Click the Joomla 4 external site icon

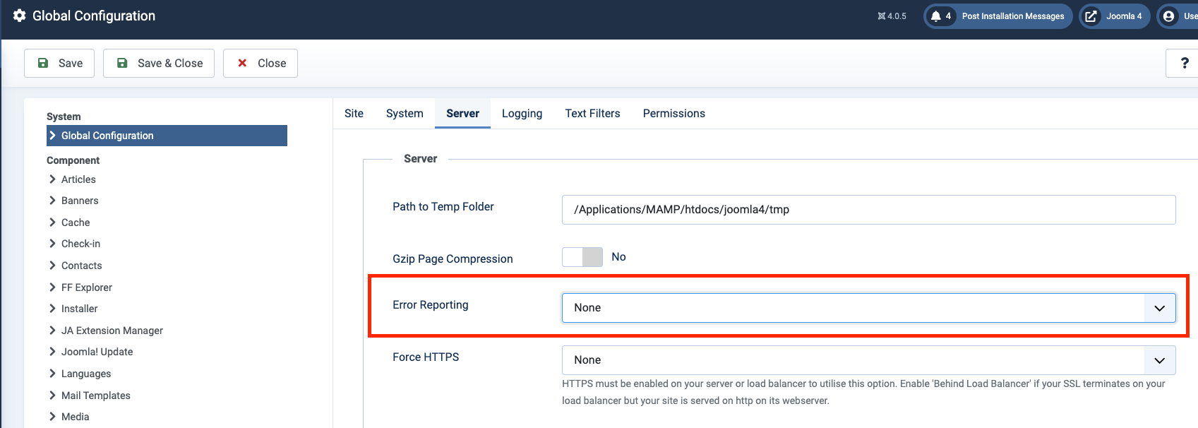(1091, 16)
